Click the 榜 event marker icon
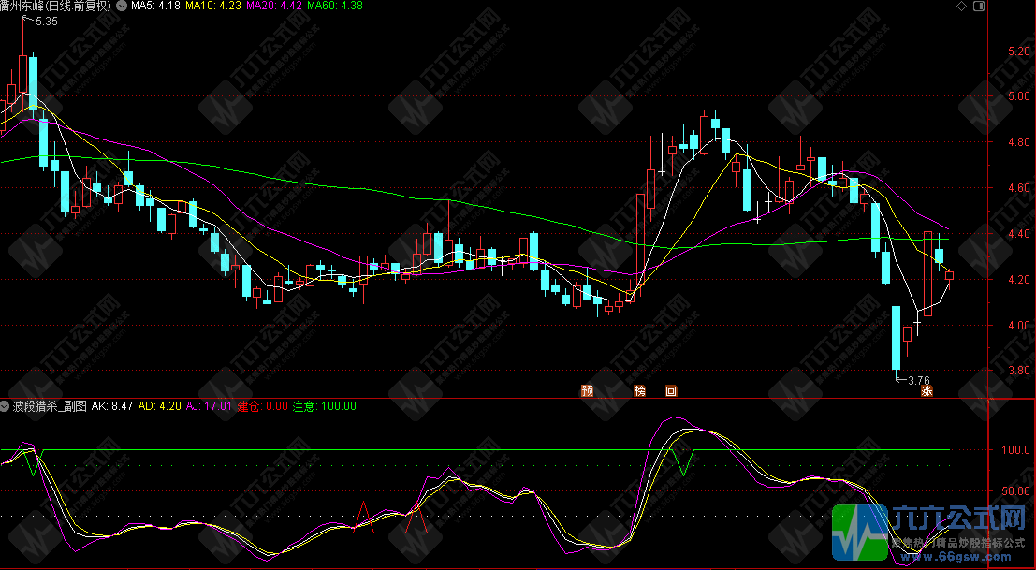The image size is (1036, 570). click(x=641, y=390)
